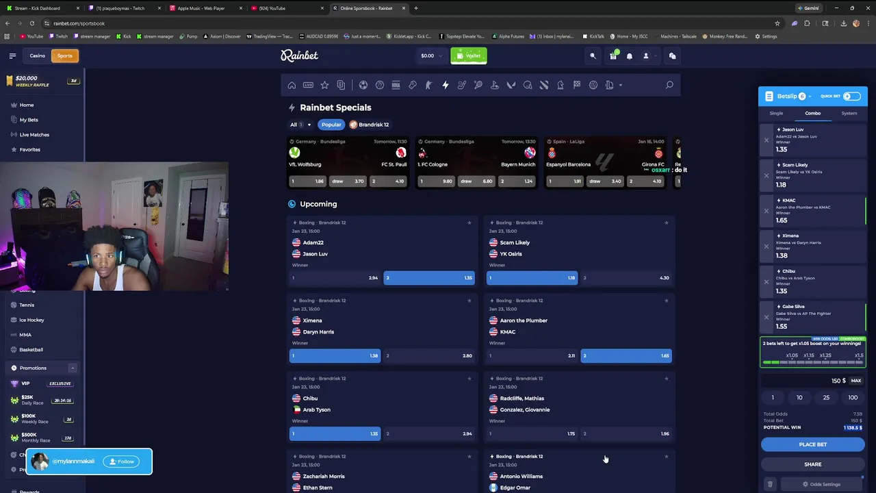Screen dimensions: 876x493
Task: Open Odds Settings
Action: coord(821,484)
